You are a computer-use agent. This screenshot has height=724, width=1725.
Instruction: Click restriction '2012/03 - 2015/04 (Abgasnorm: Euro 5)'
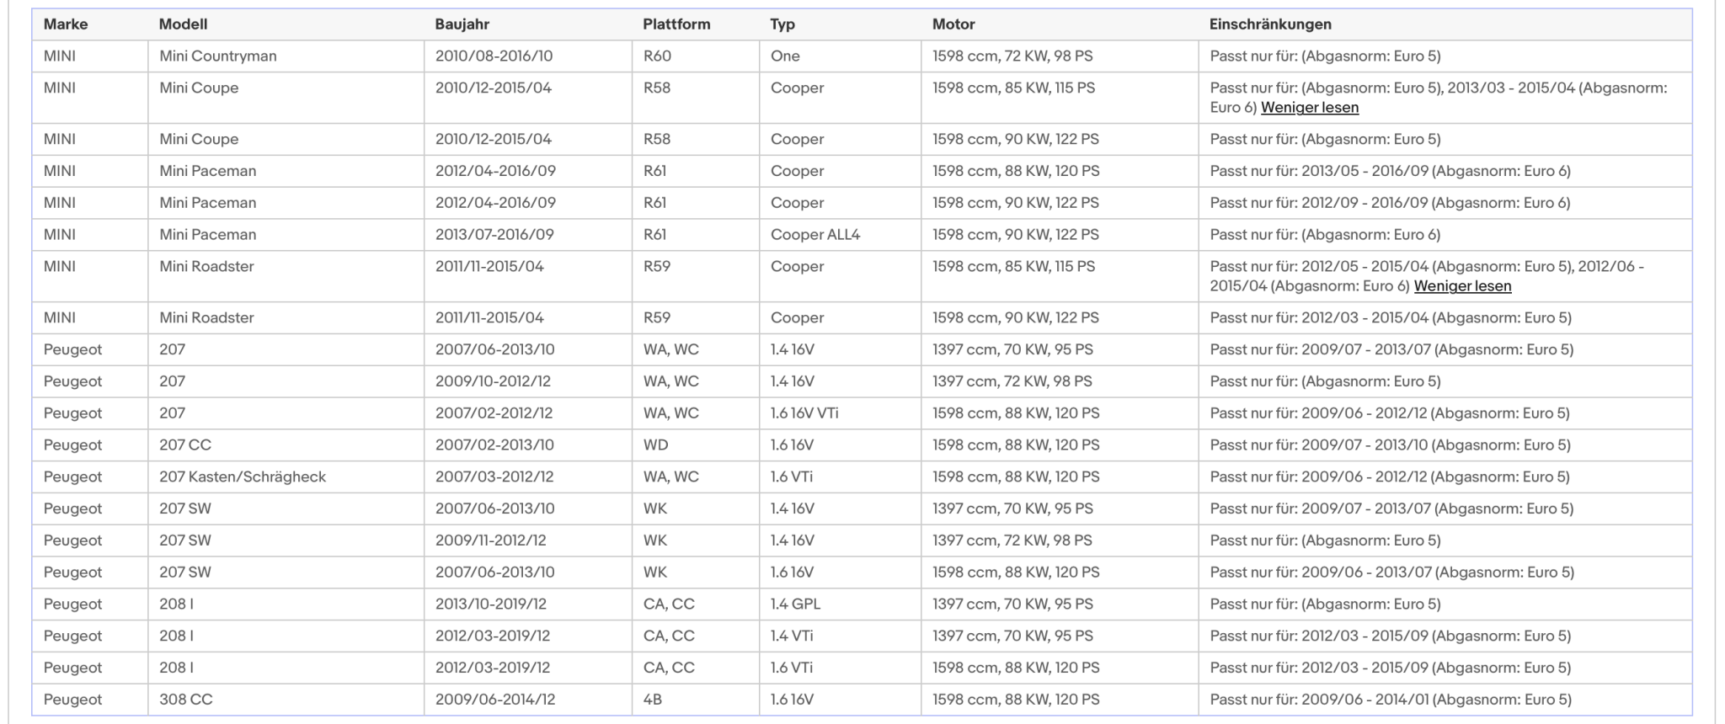coord(1436,318)
